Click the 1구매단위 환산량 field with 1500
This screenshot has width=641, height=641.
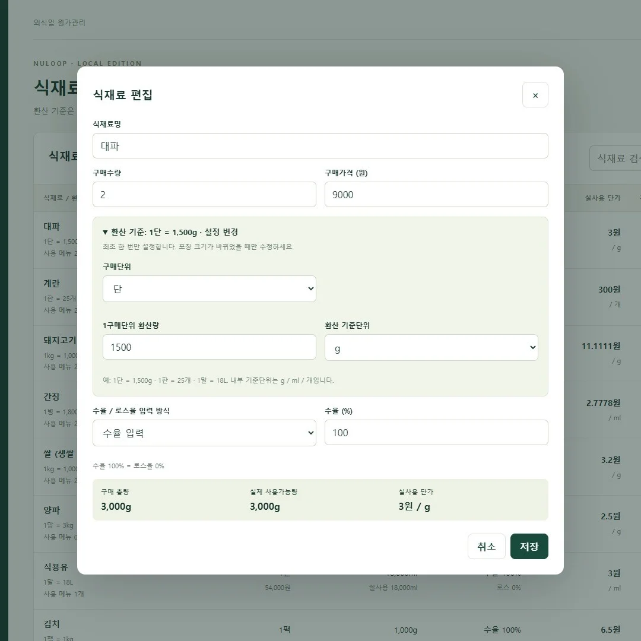[209, 347]
